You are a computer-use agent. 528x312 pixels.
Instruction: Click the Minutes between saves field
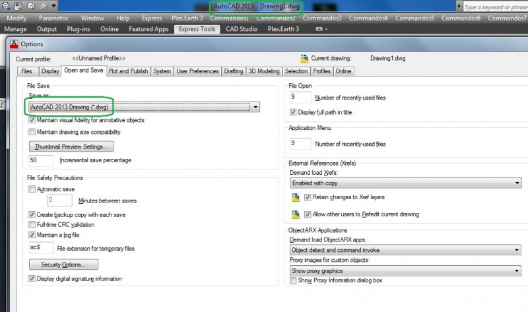[x=59, y=201]
